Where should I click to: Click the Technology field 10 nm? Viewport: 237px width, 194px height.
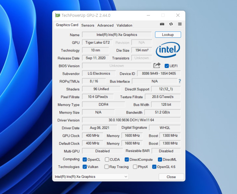95,50
